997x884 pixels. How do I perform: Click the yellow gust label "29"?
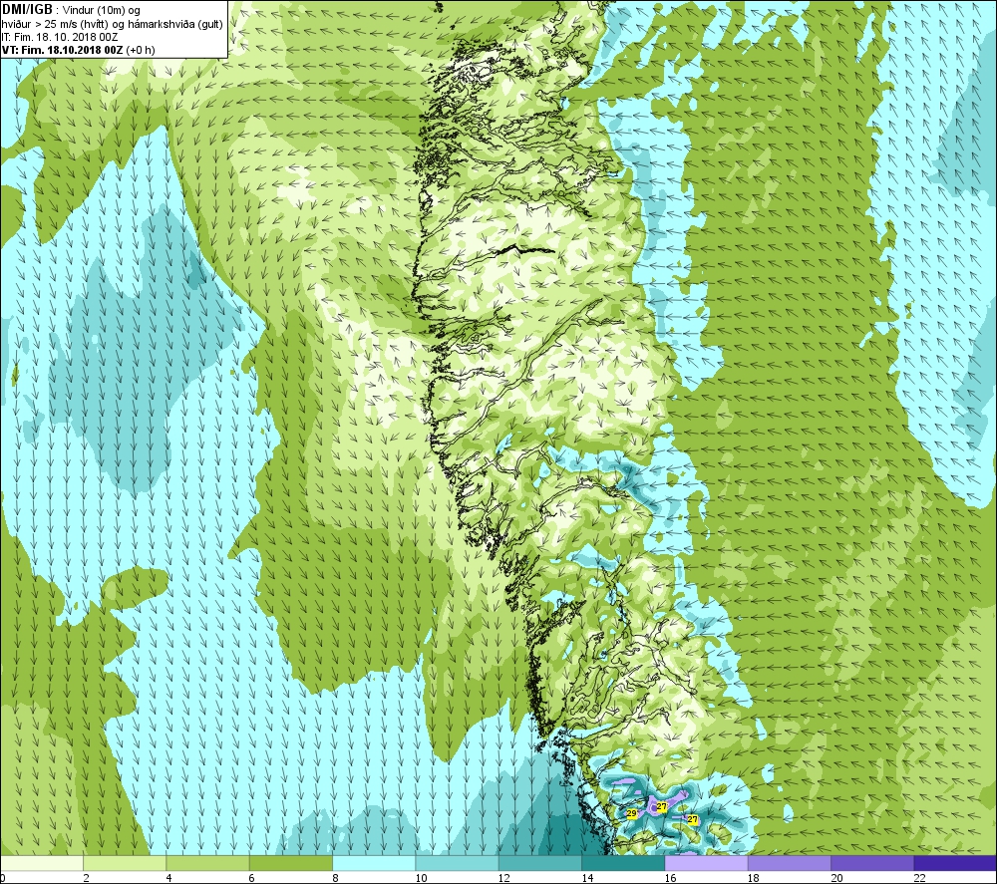(631, 813)
